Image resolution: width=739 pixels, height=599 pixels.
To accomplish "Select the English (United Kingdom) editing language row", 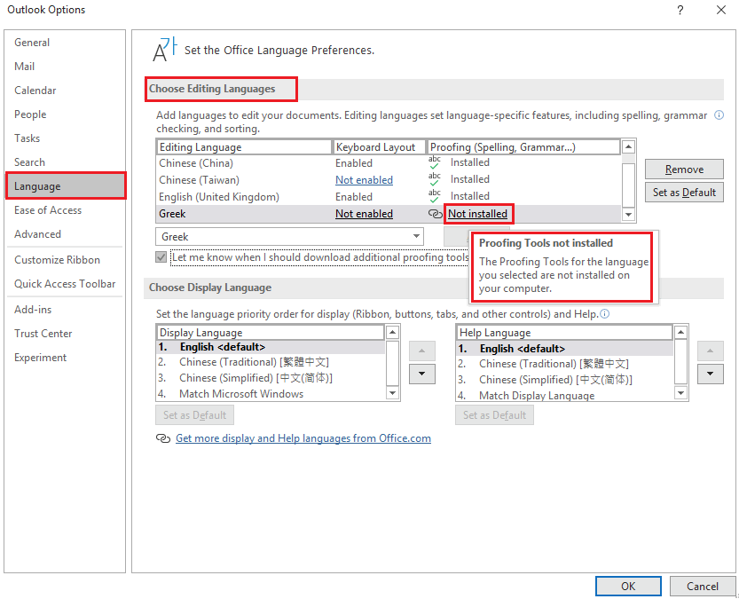I will pos(389,197).
